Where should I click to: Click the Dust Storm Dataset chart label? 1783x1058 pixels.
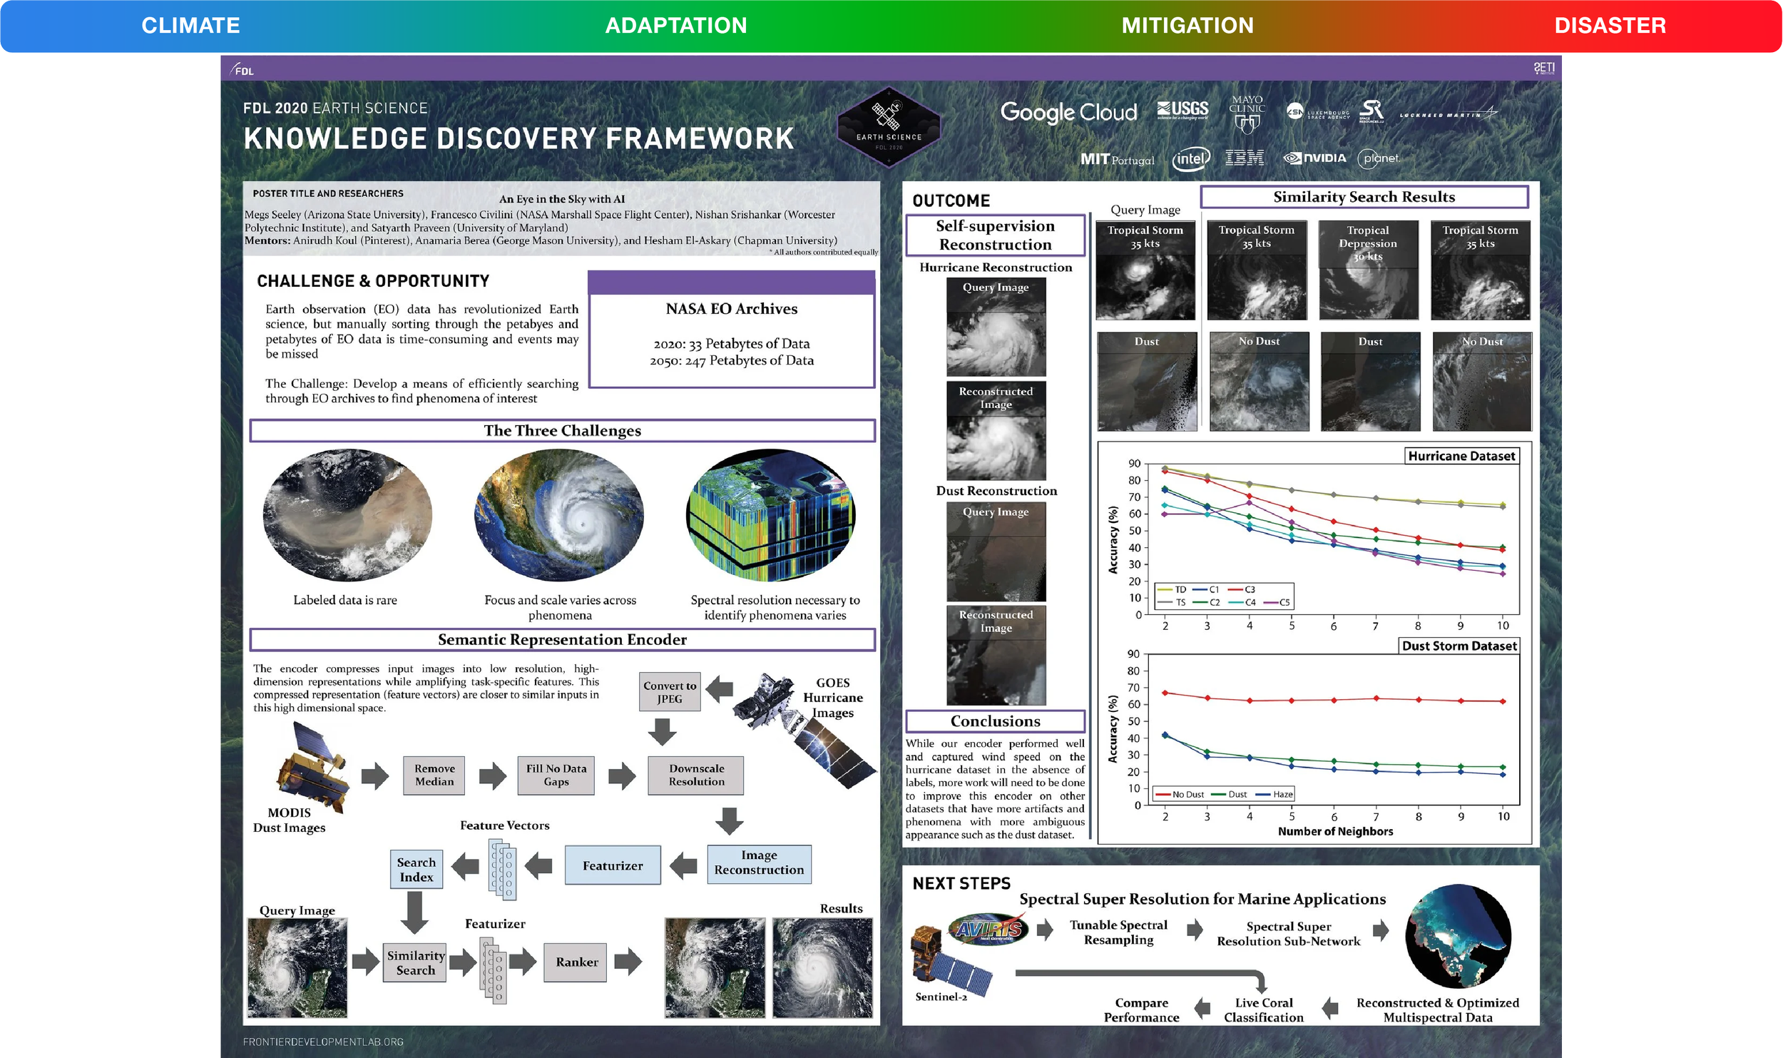tap(1459, 646)
